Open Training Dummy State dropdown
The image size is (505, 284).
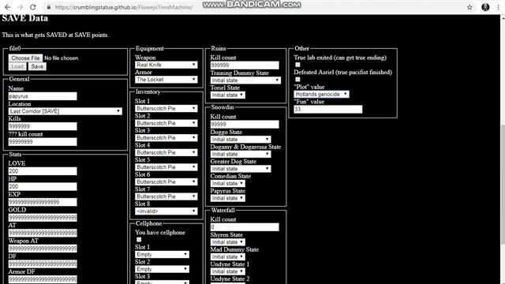(245, 80)
